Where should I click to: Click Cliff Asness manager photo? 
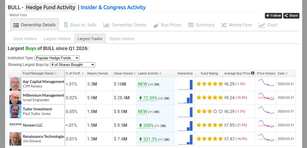click(15, 84)
